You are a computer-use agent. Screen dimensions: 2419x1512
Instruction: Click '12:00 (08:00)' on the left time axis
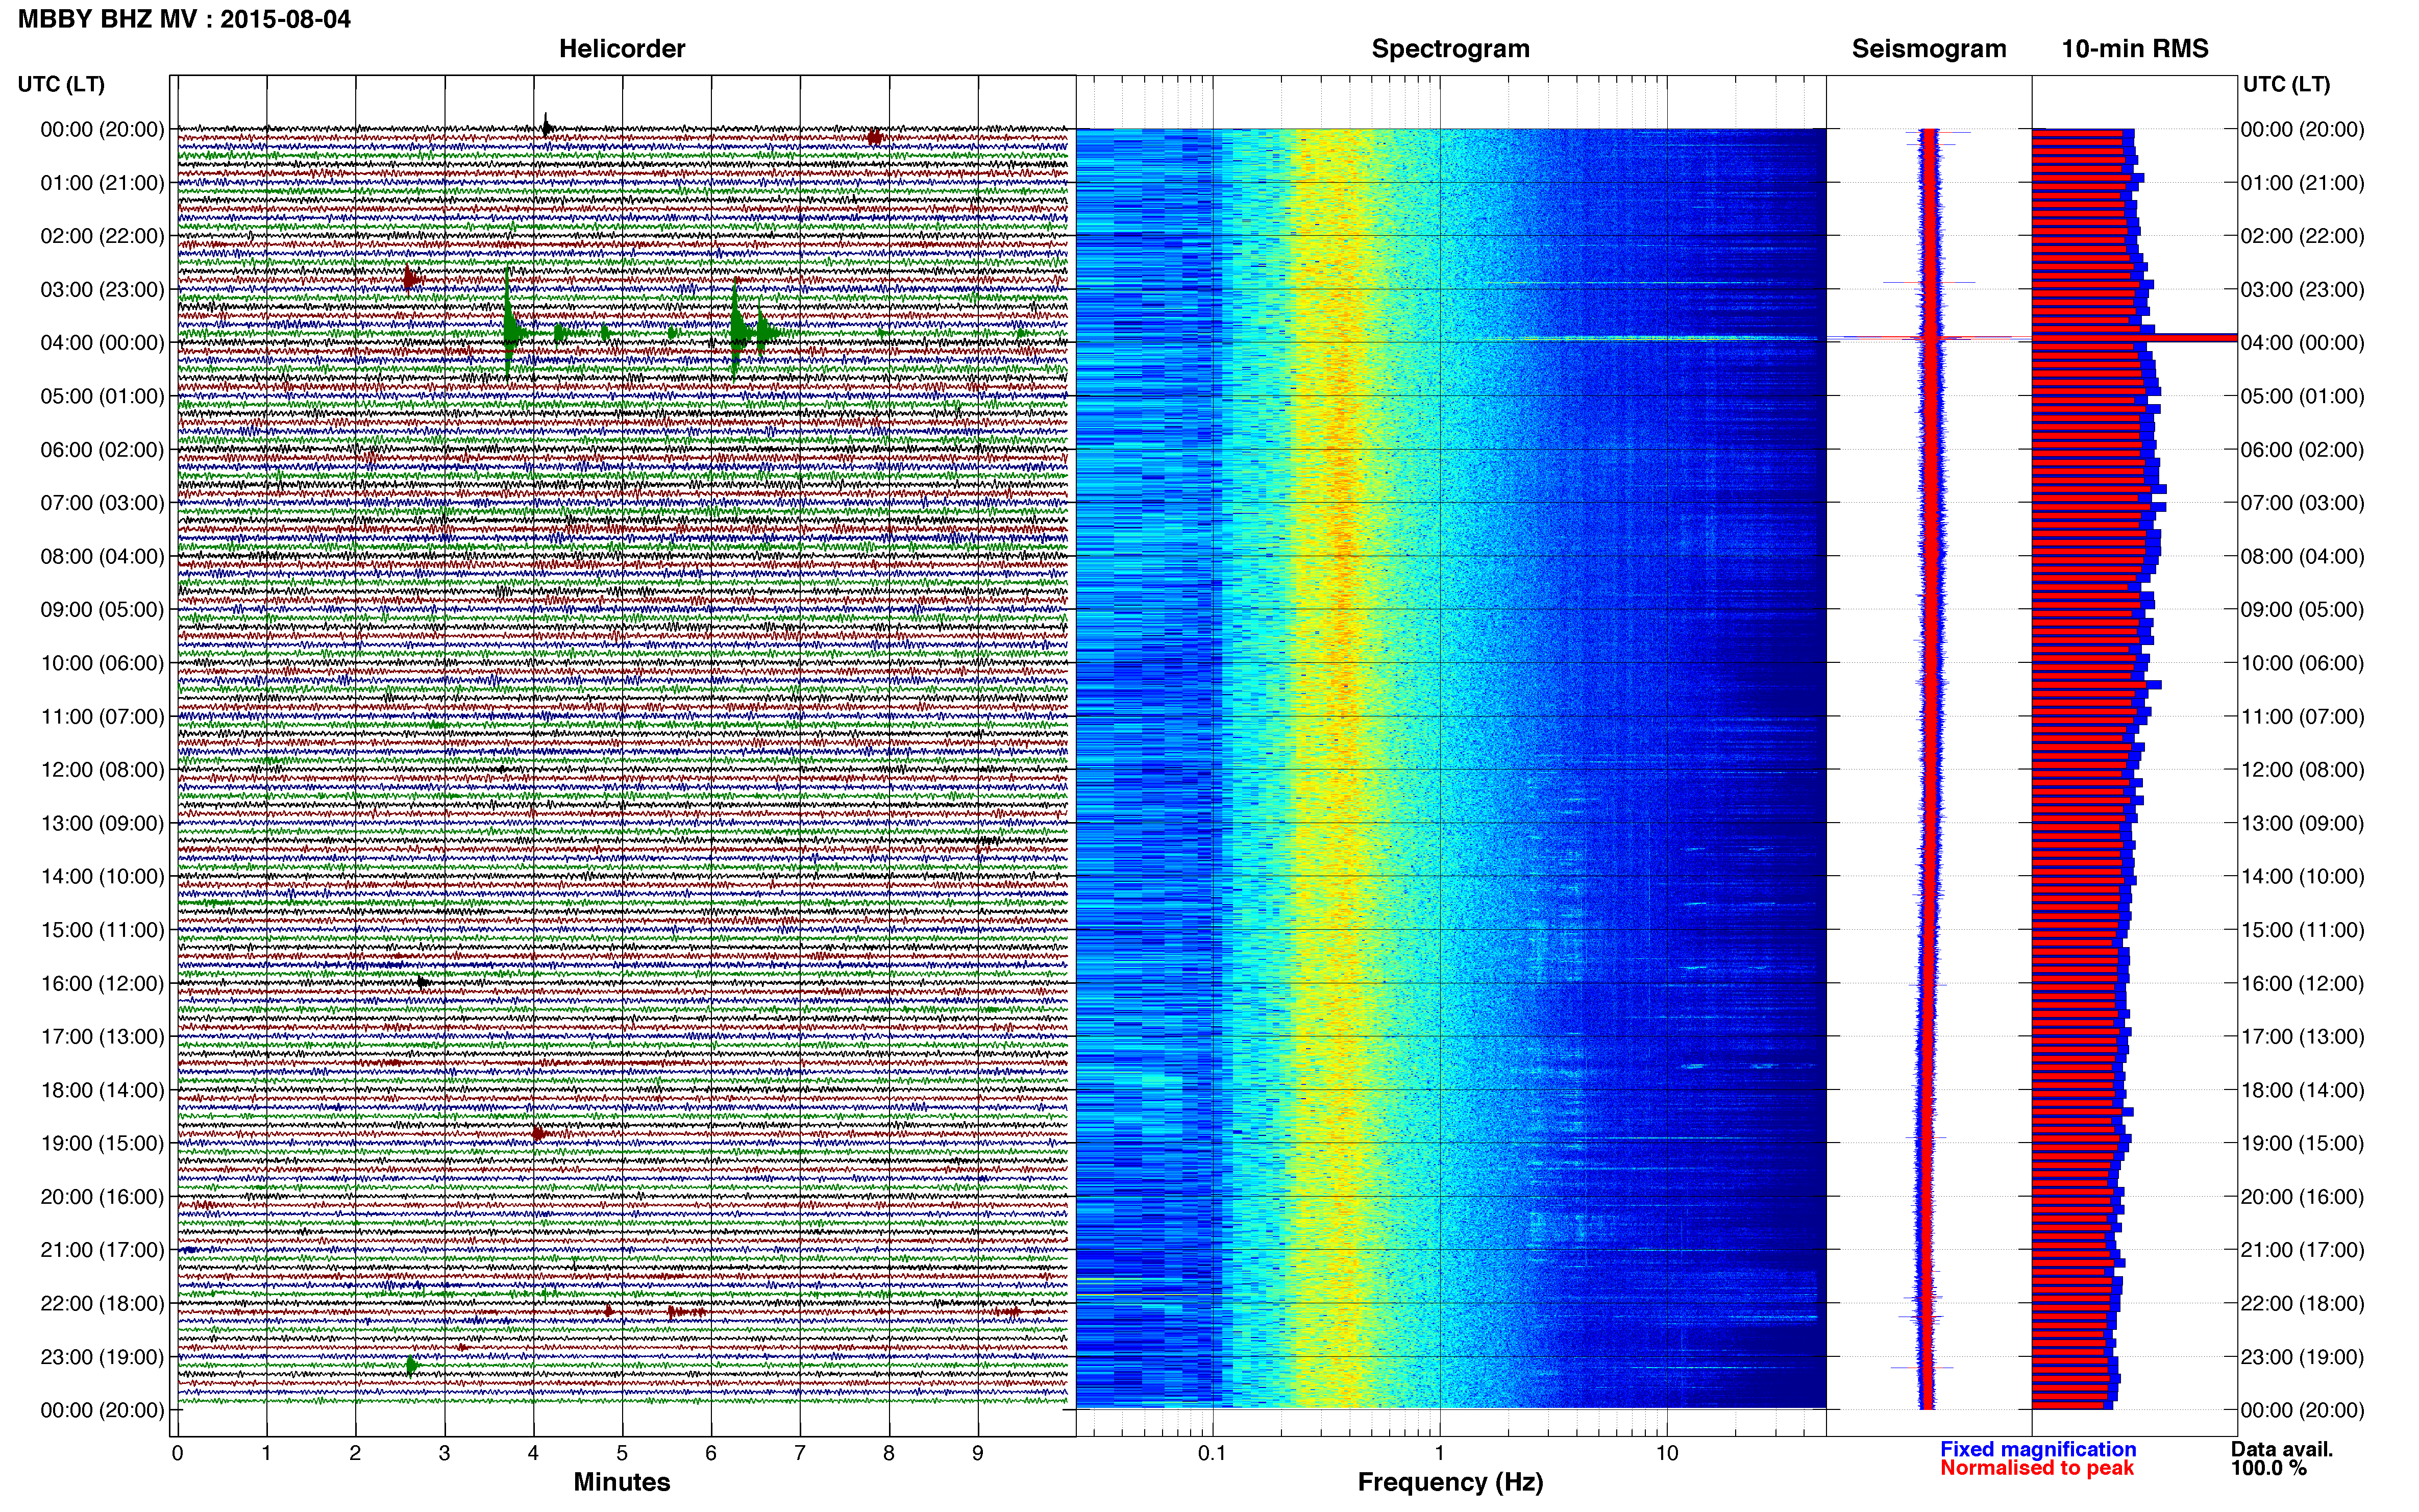click(x=102, y=770)
